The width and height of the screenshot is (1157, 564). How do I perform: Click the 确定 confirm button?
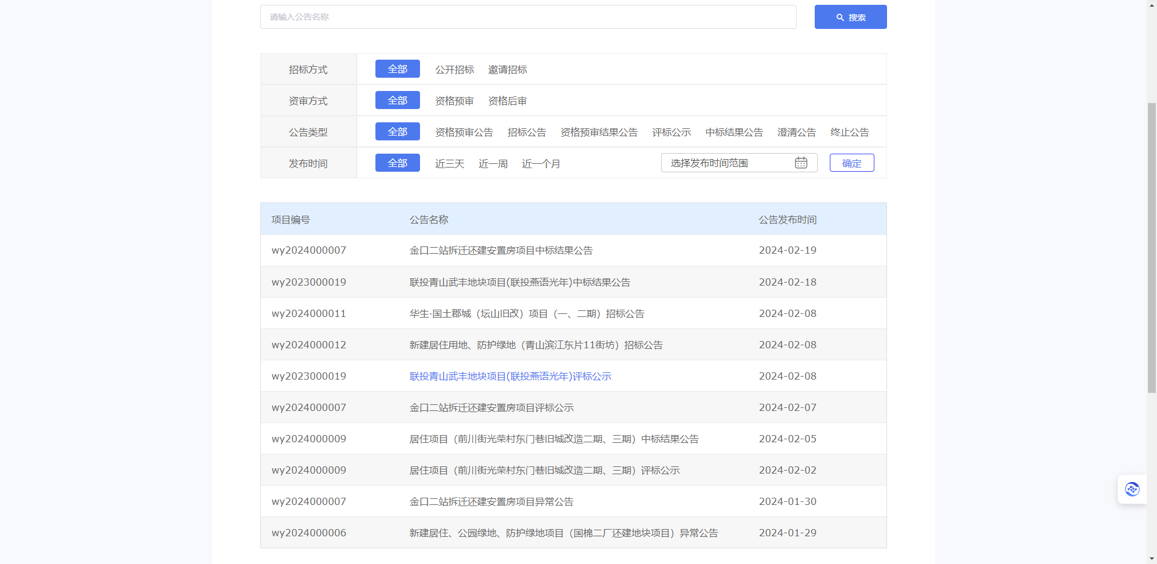pyautogui.click(x=851, y=163)
